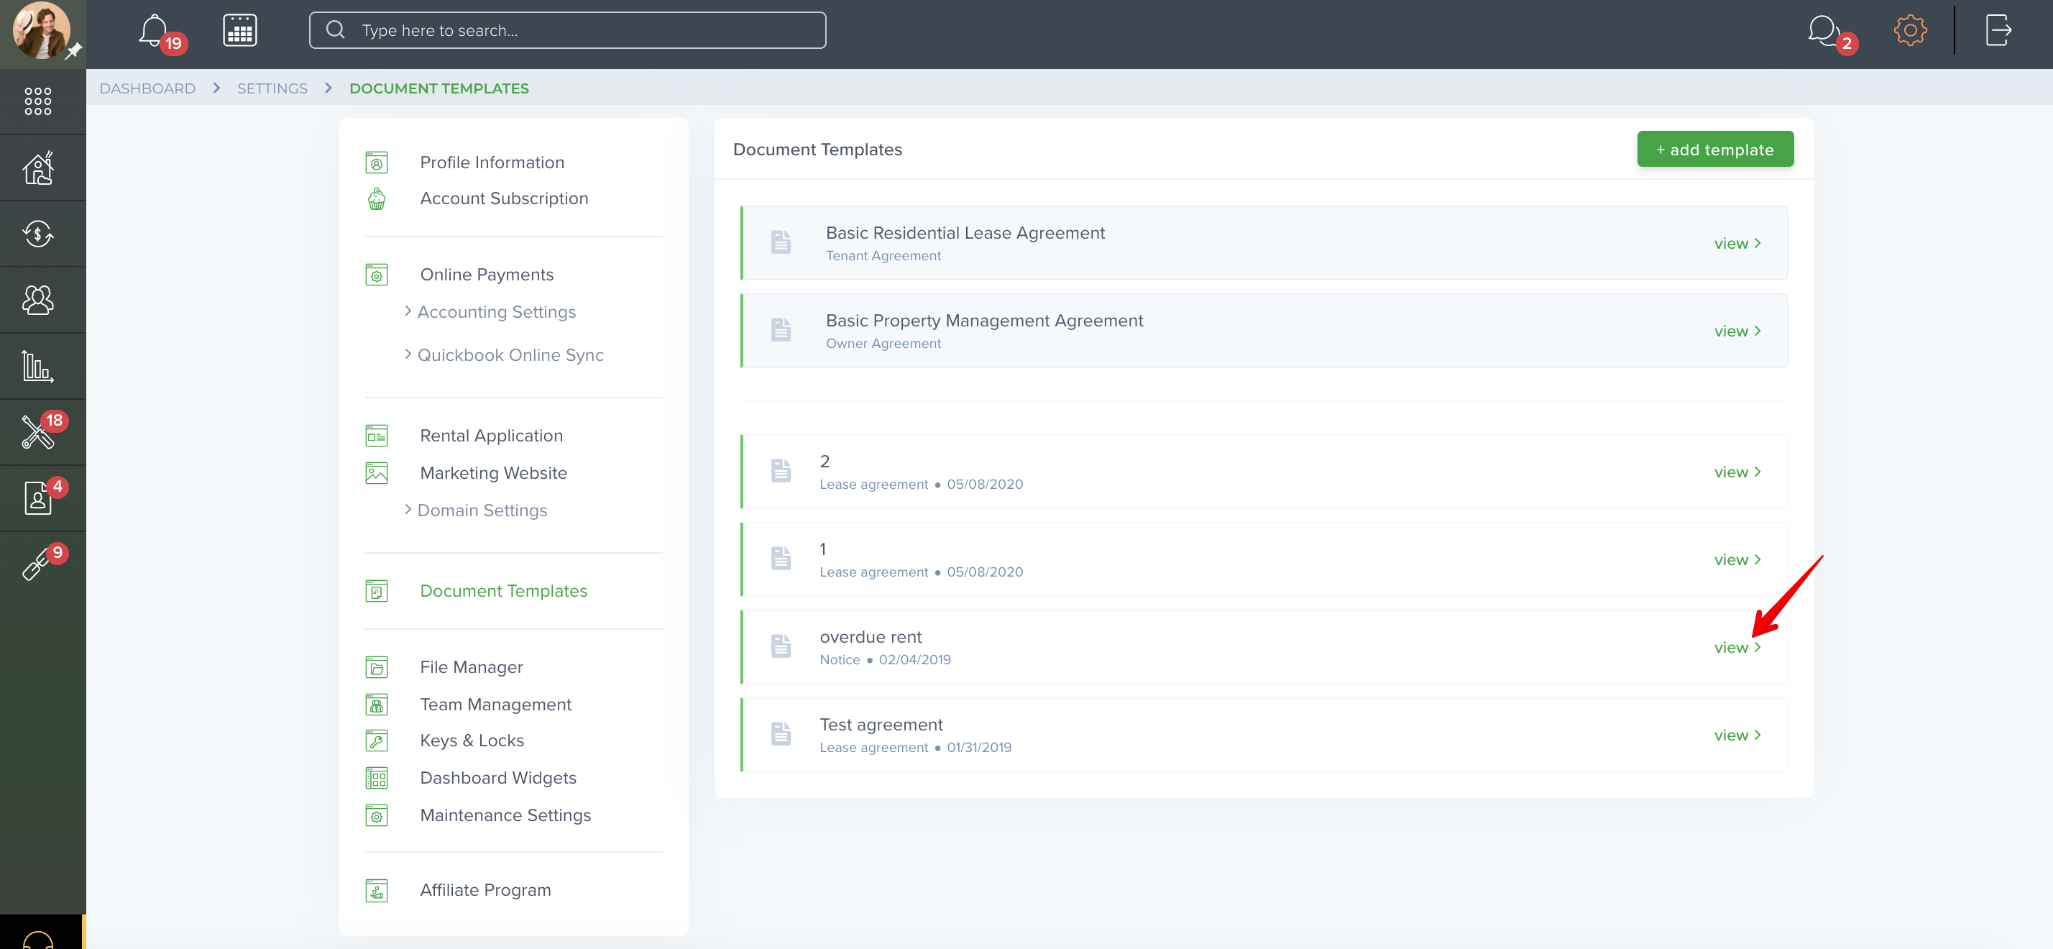Click the Account Subscription cupcake icon
This screenshot has height=949, width=2053.
pos(376,198)
